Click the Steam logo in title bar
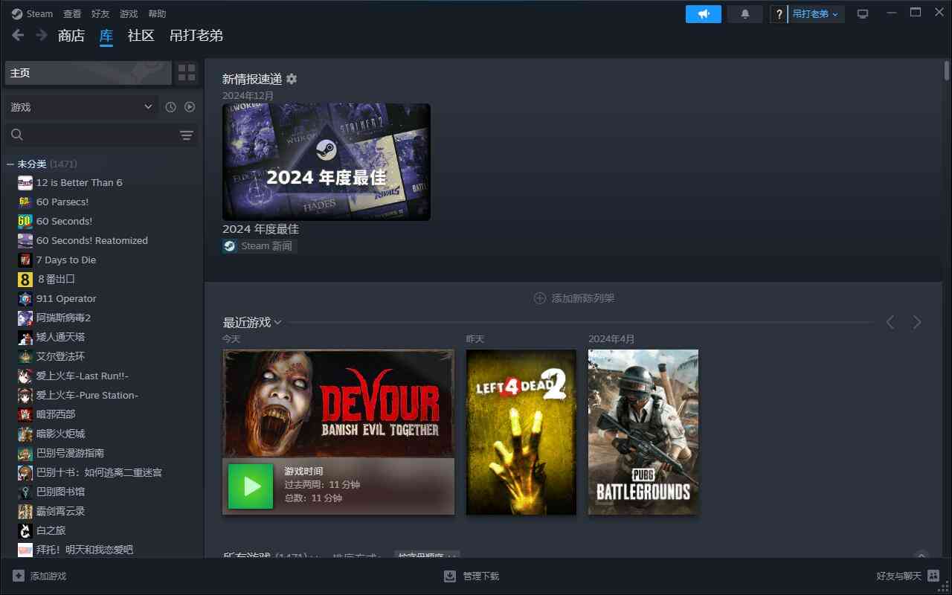Image resolution: width=952 pixels, height=595 pixels. [x=17, y=13]
